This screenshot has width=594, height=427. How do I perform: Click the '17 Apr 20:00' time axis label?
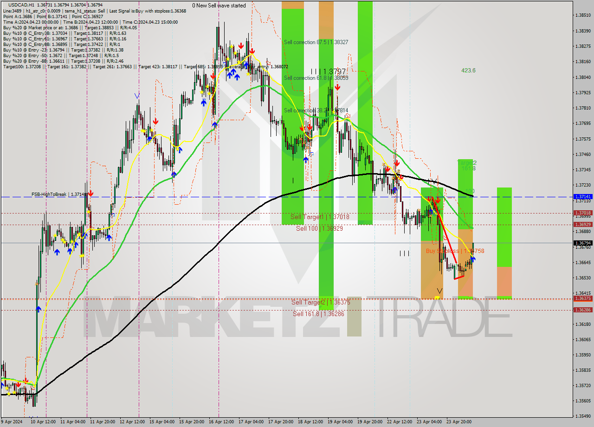point(281,422)
